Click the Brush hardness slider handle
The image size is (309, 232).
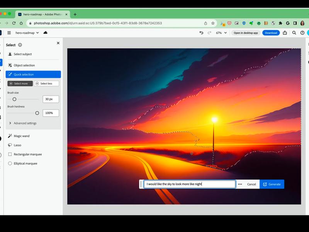tap(37, 113)
